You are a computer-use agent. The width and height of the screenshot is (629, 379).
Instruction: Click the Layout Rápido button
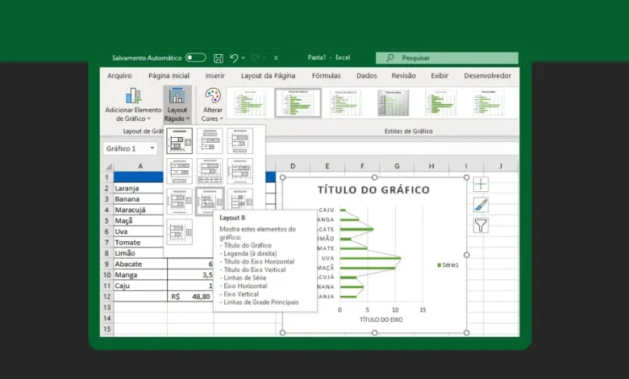177,105
